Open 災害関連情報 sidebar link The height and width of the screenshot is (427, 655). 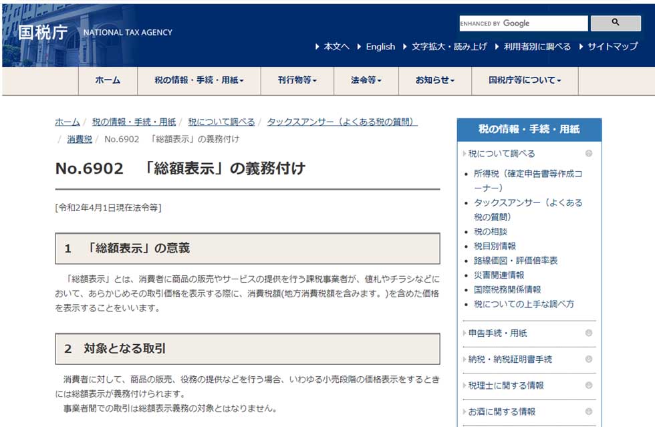pyautogui.click(x=499, y=275)
